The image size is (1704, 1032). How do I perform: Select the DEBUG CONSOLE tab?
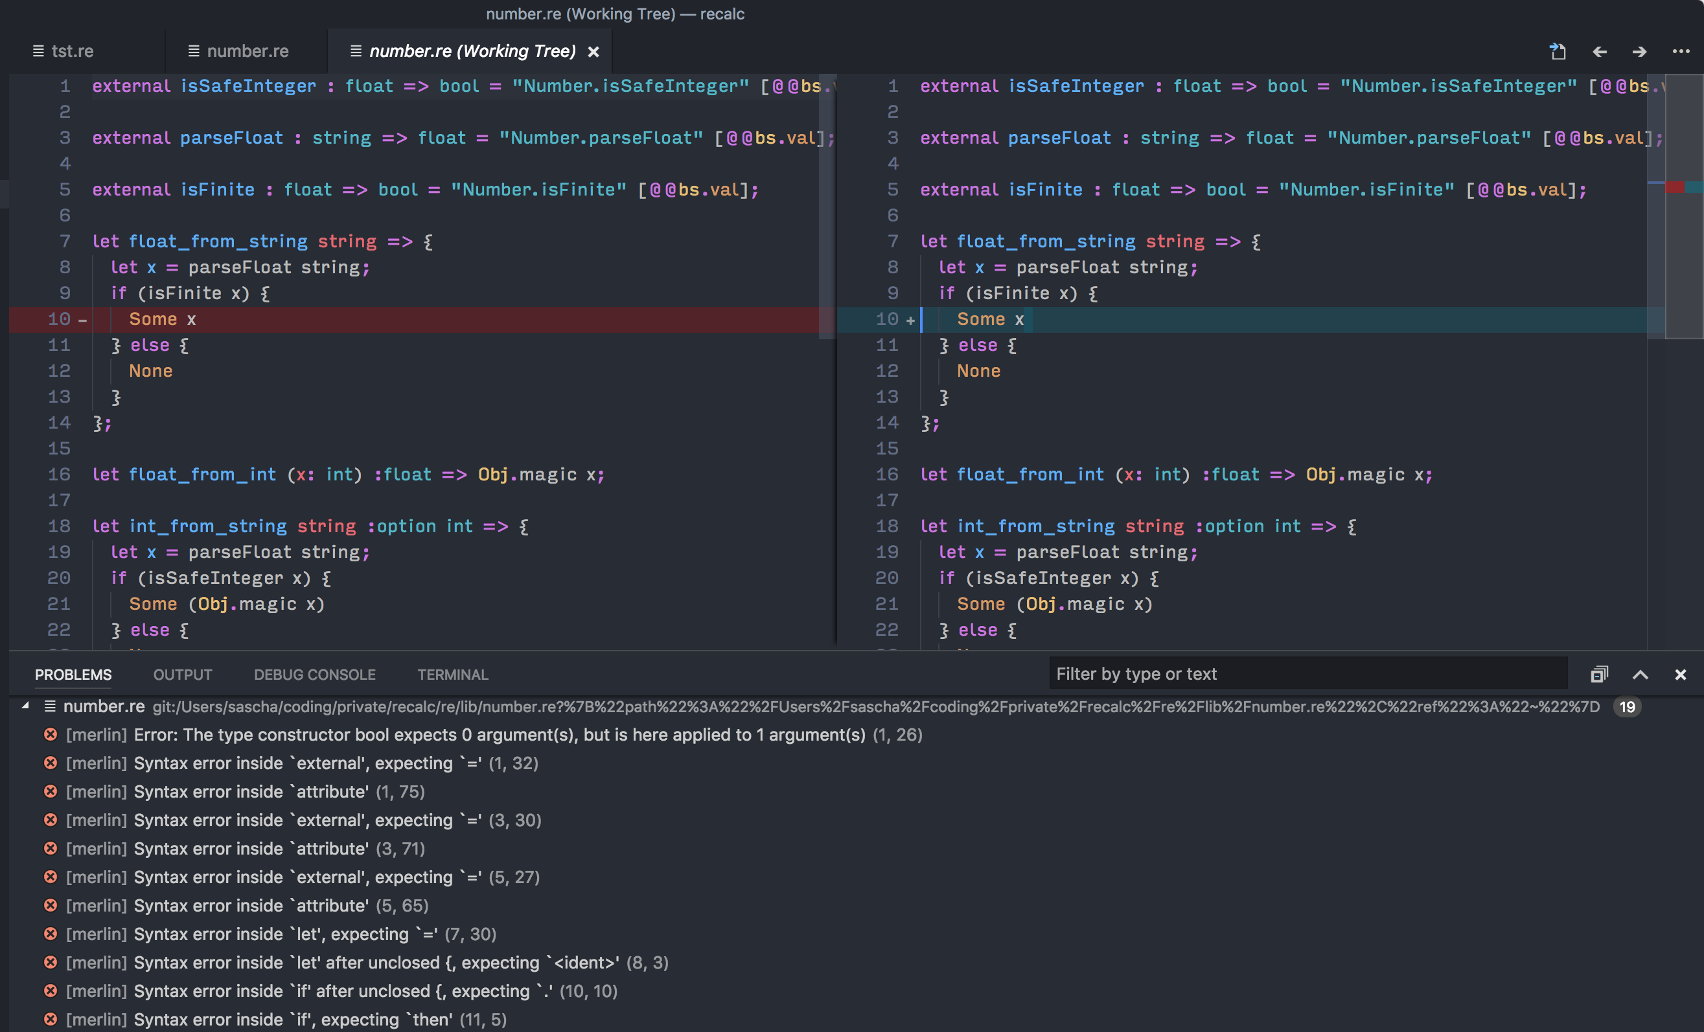point(315,675)
